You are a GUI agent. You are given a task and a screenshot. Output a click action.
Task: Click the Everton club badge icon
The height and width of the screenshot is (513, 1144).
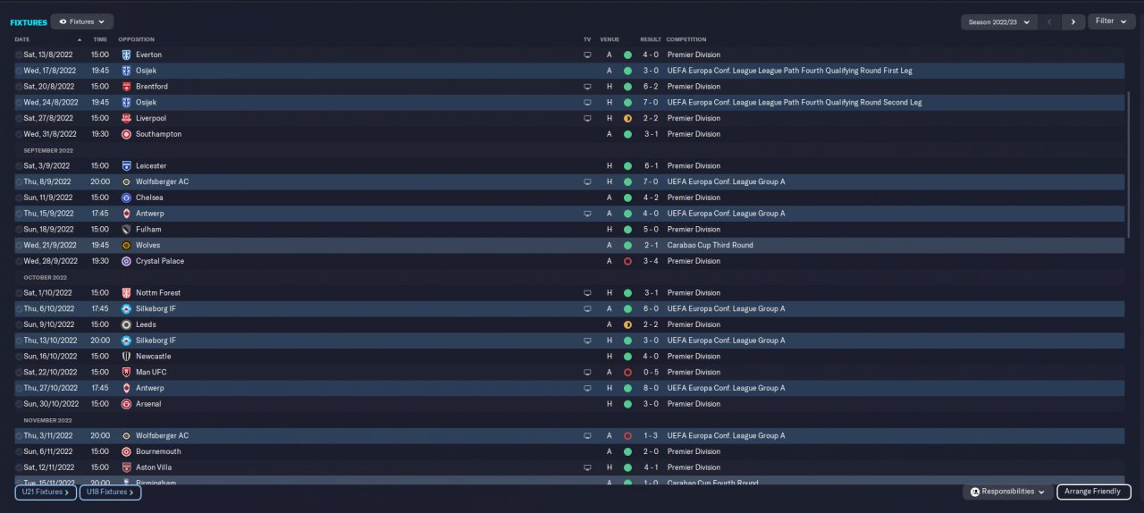click(126, 55)
